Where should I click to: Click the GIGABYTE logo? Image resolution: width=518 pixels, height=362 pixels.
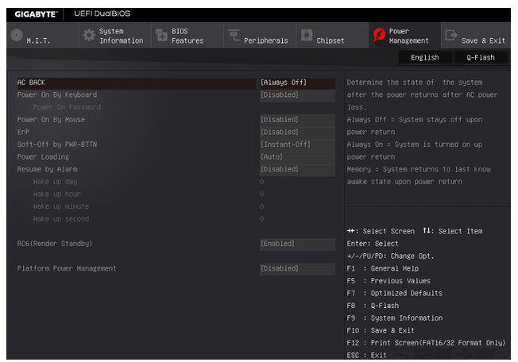click(35, 13)
